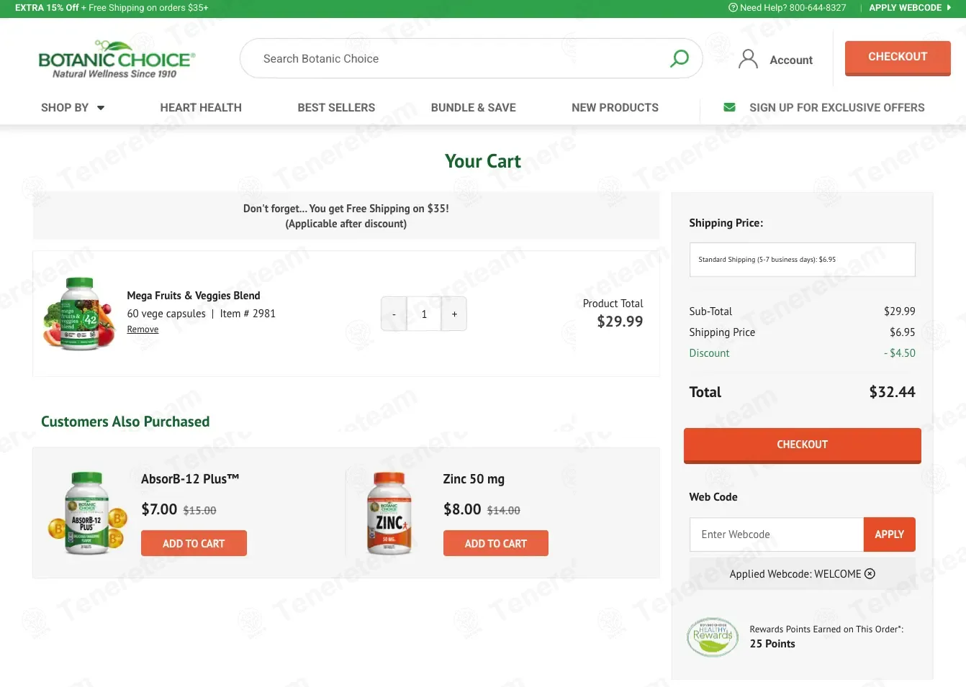The image size is (966, 687).
Task: Click the free shipping reminder banner text
Action: point(346,216)
